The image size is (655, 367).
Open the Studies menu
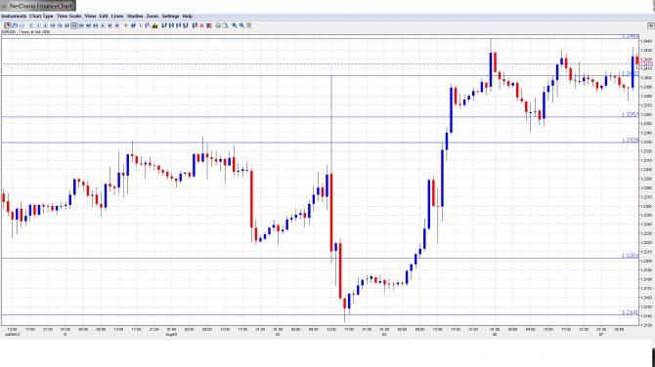point(135,16)
